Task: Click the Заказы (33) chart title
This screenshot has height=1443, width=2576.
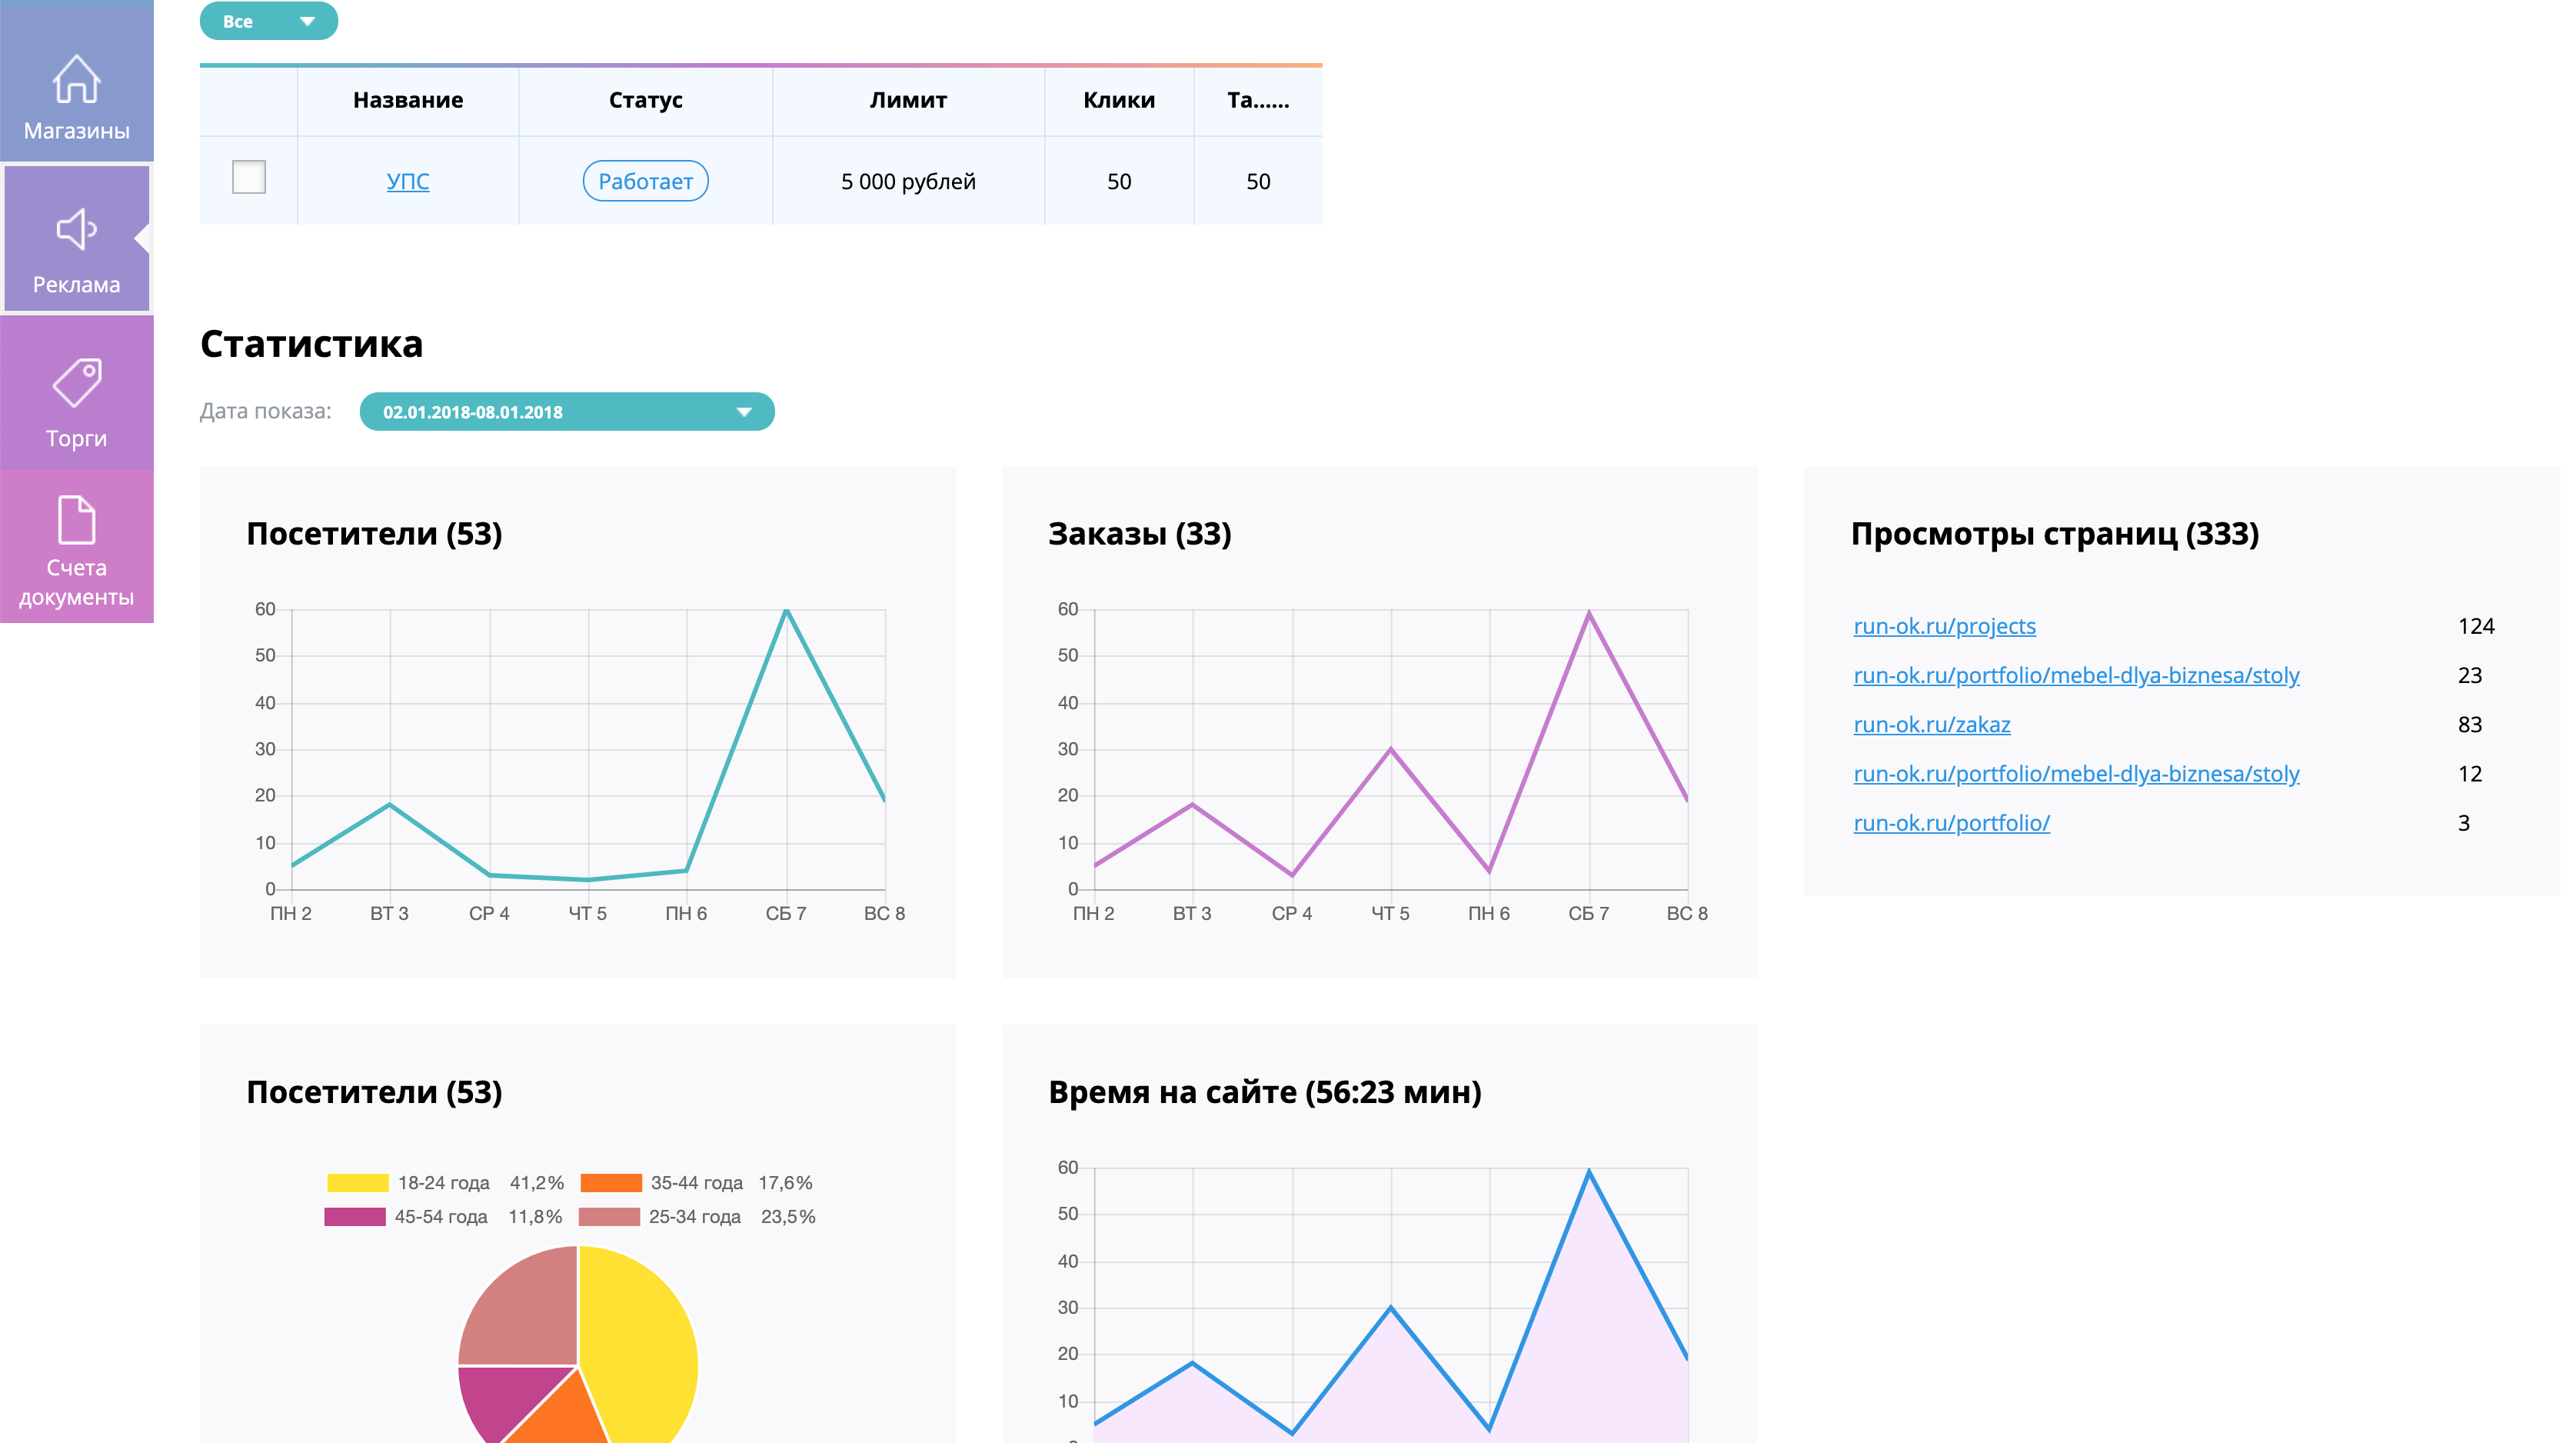Action: click(1139, 533)
